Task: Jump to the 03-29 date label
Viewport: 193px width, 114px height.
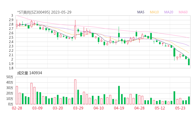Action: 78,108
